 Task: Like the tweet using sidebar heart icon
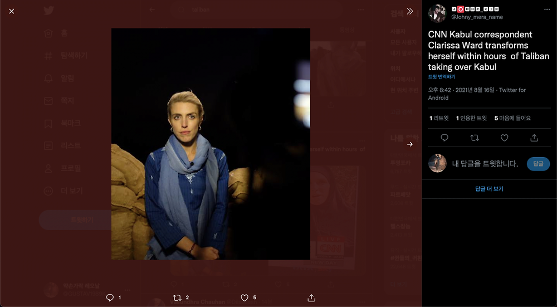click(x=505, y=138)
